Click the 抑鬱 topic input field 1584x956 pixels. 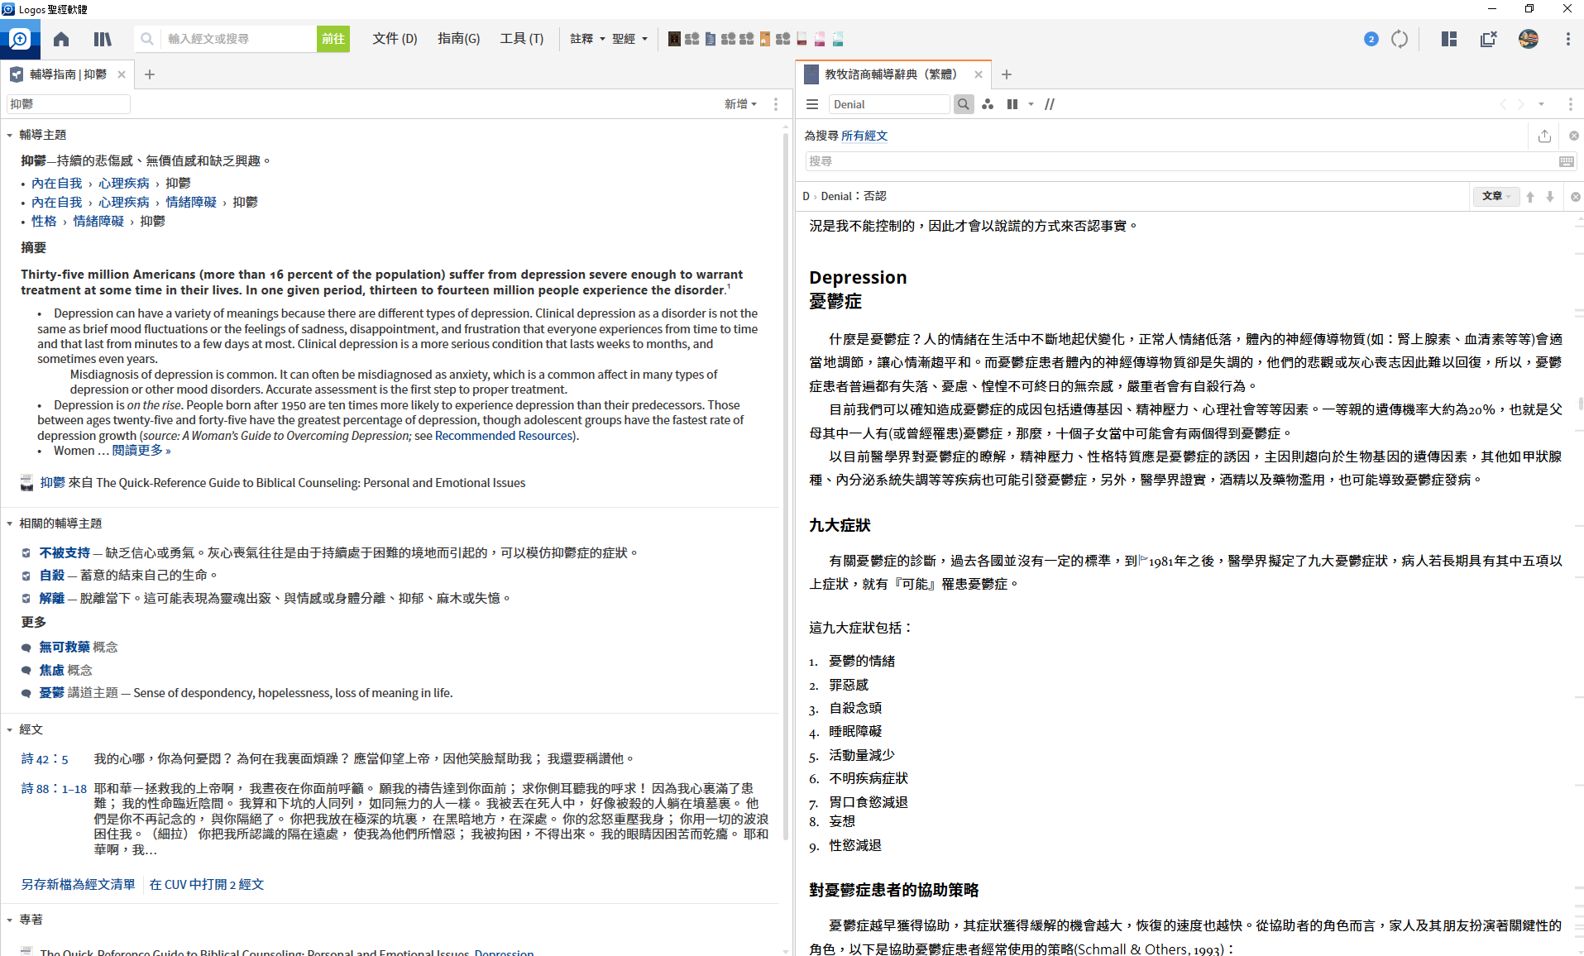coord(69,104)
